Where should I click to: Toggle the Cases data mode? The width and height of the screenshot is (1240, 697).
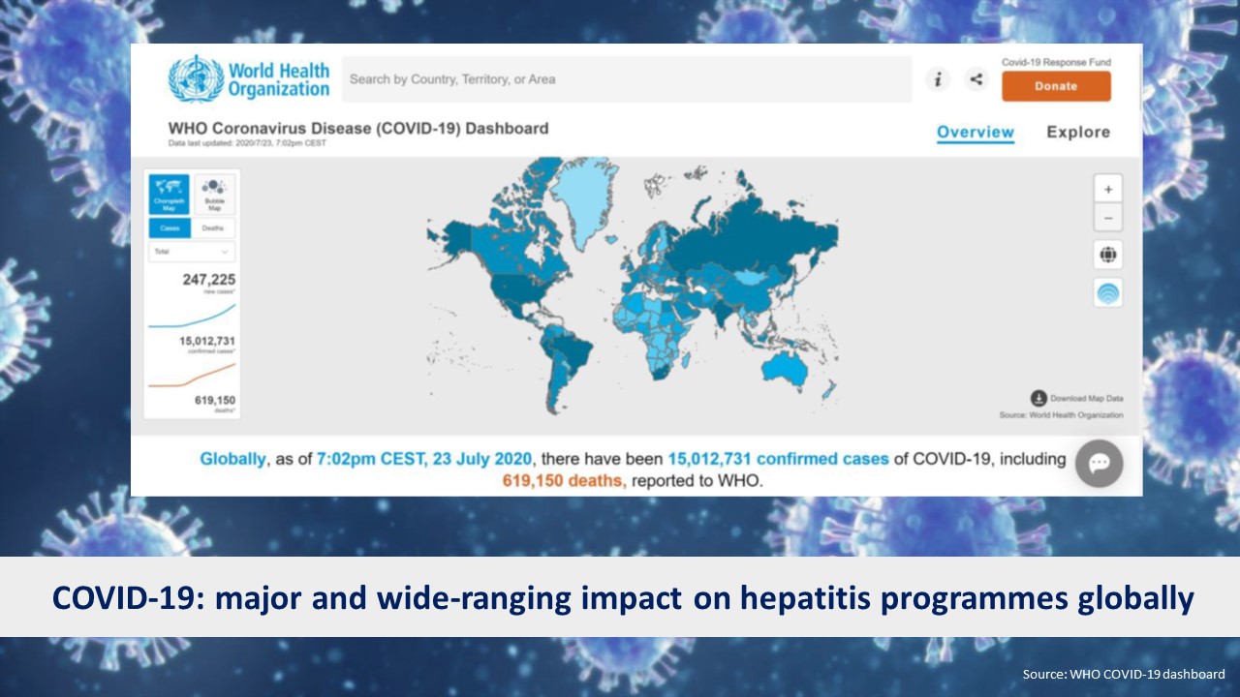coord(170,228)
